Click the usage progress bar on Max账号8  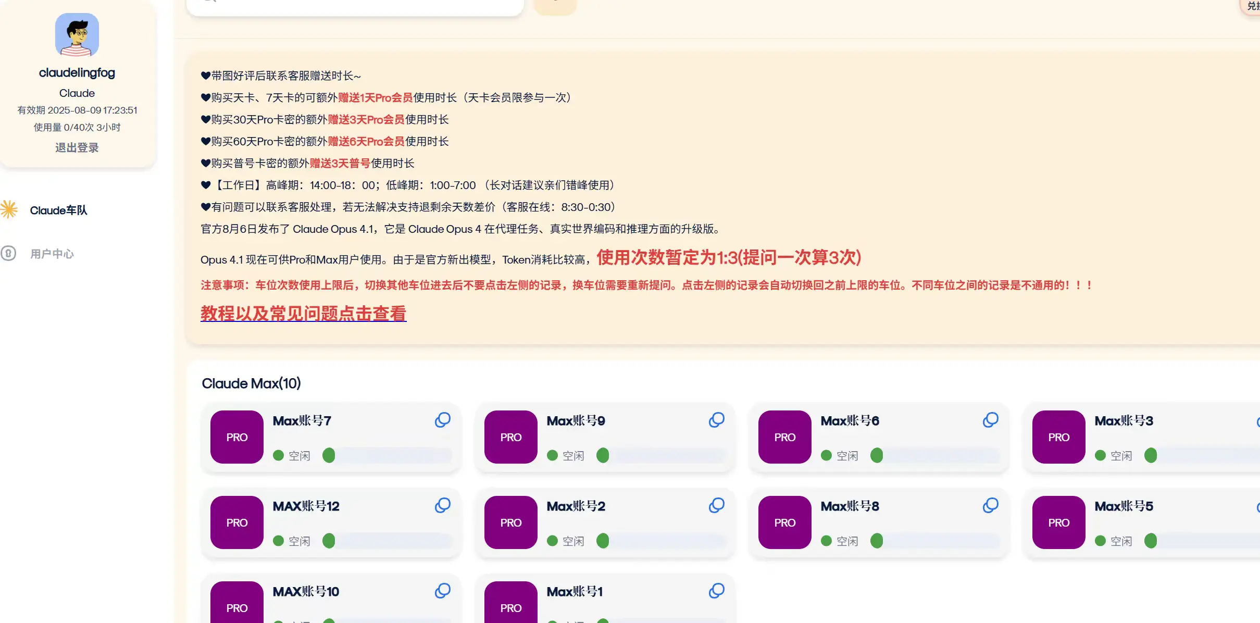[935, 541]
